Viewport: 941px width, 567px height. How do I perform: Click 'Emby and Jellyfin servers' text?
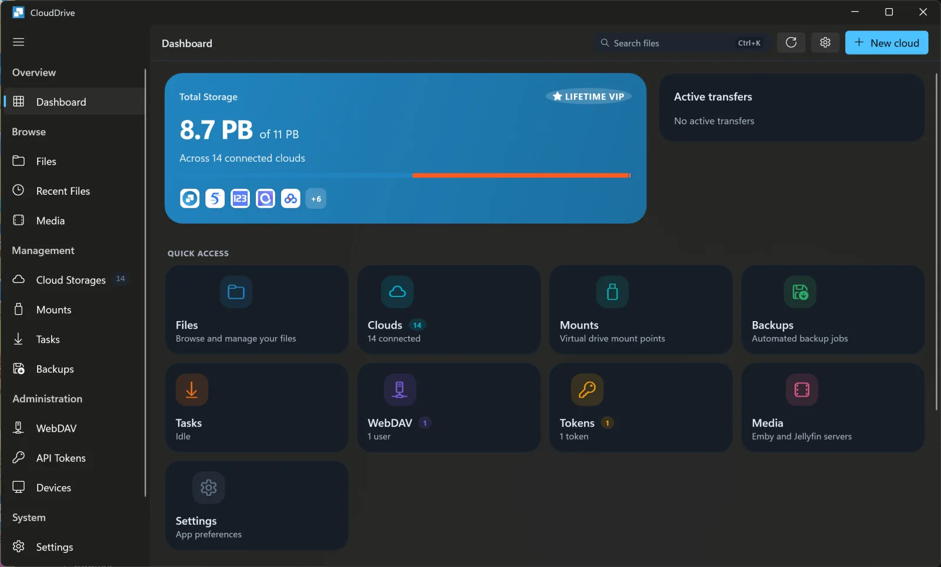pos(802,436)
